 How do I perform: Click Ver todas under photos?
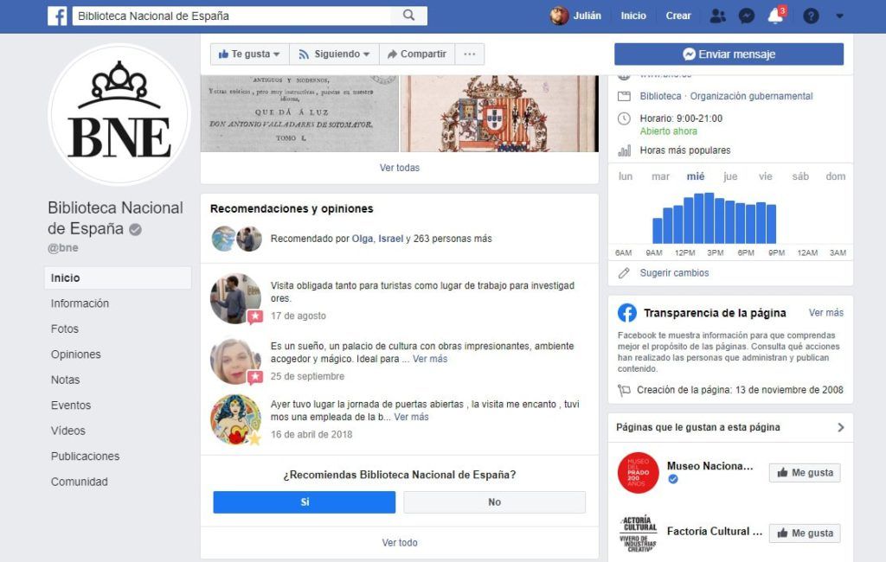point(400,168)
